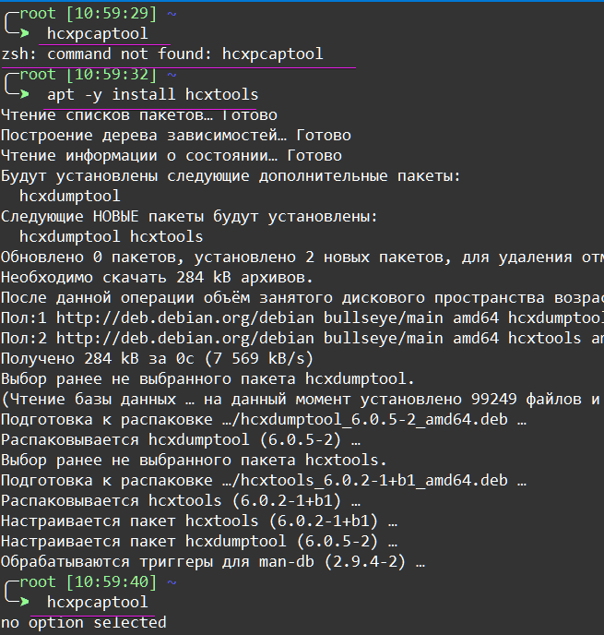Click the "Чтение списков пакетов" output line

138,114
